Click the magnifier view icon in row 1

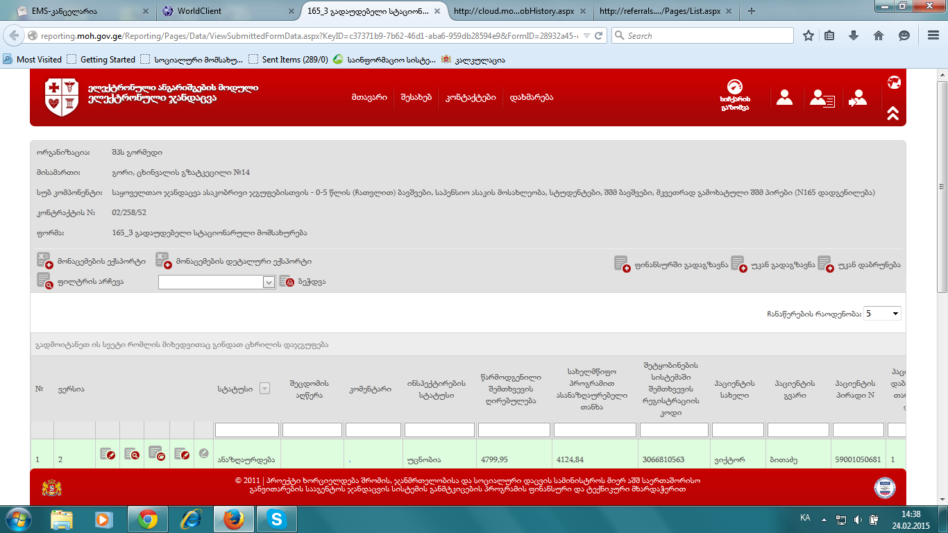pos(132,454)
